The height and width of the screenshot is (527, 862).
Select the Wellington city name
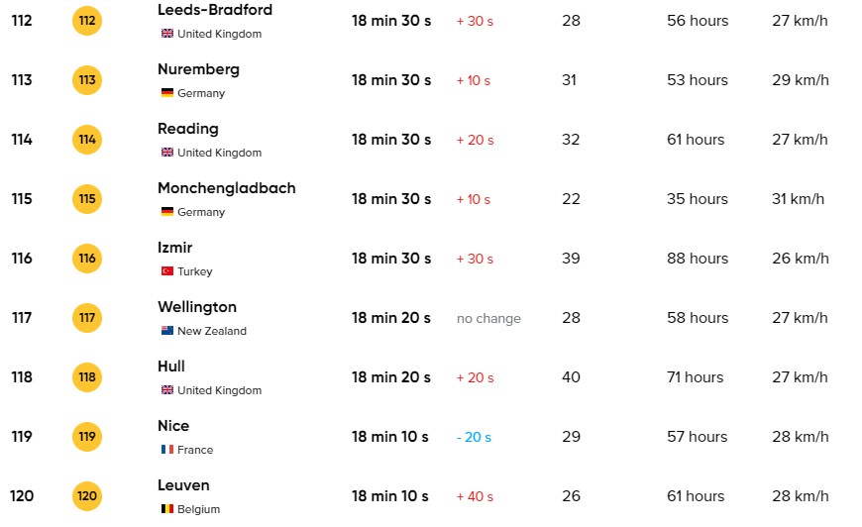coord(197,307)
